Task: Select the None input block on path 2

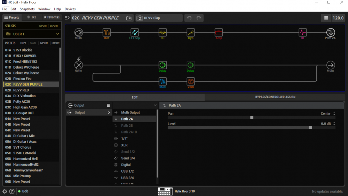Action: (x=79, y=65)
